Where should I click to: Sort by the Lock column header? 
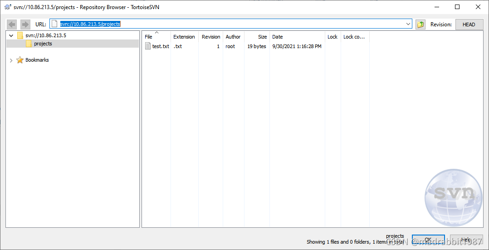coord(333,37)
